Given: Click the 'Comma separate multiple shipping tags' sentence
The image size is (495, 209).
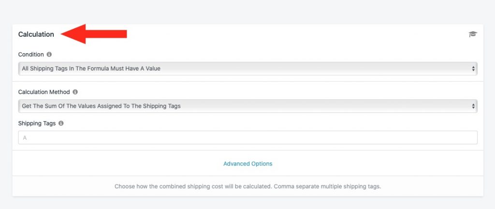Looking at the screenshot, I should pyautogui.click(x=327, y=186).
